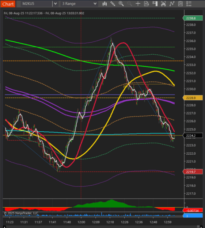Click the horizontal scrollbar right arrow
The image size is (205, 228).
[201, 227]
